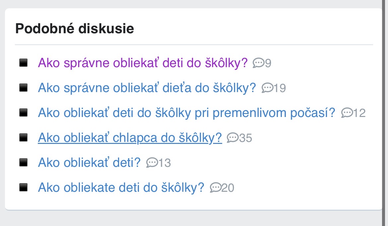Click comment bubble icon beside the 19 count
388x226 pixels.
pyautogui.click(x=267, y=88)
